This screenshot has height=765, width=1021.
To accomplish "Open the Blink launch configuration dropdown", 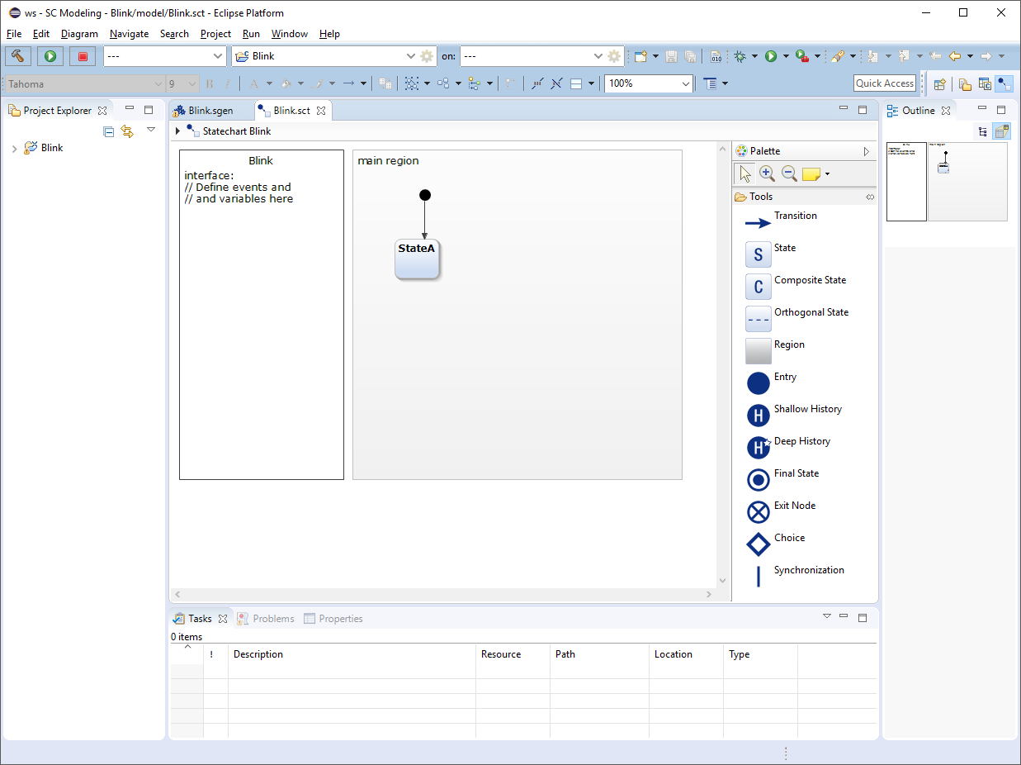I will [411, 56].
